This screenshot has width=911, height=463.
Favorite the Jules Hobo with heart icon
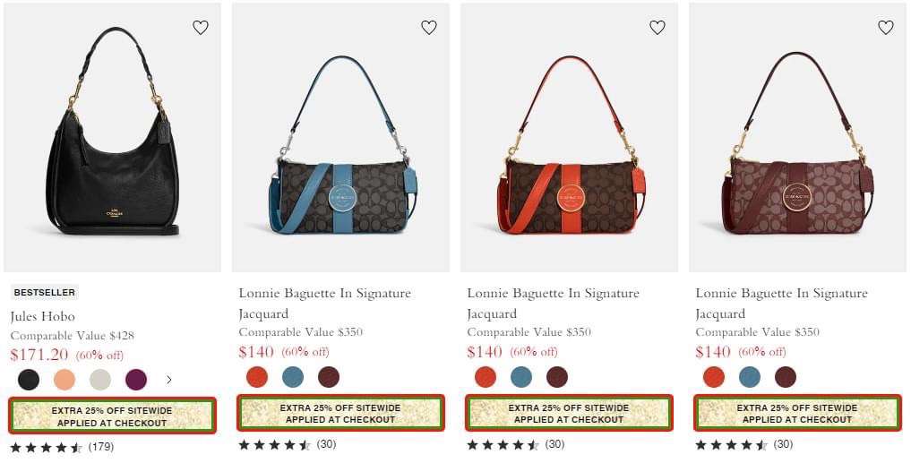coord(201,27)
